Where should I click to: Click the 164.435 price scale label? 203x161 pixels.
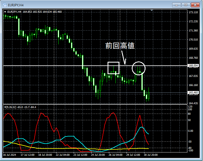[193, 103]
